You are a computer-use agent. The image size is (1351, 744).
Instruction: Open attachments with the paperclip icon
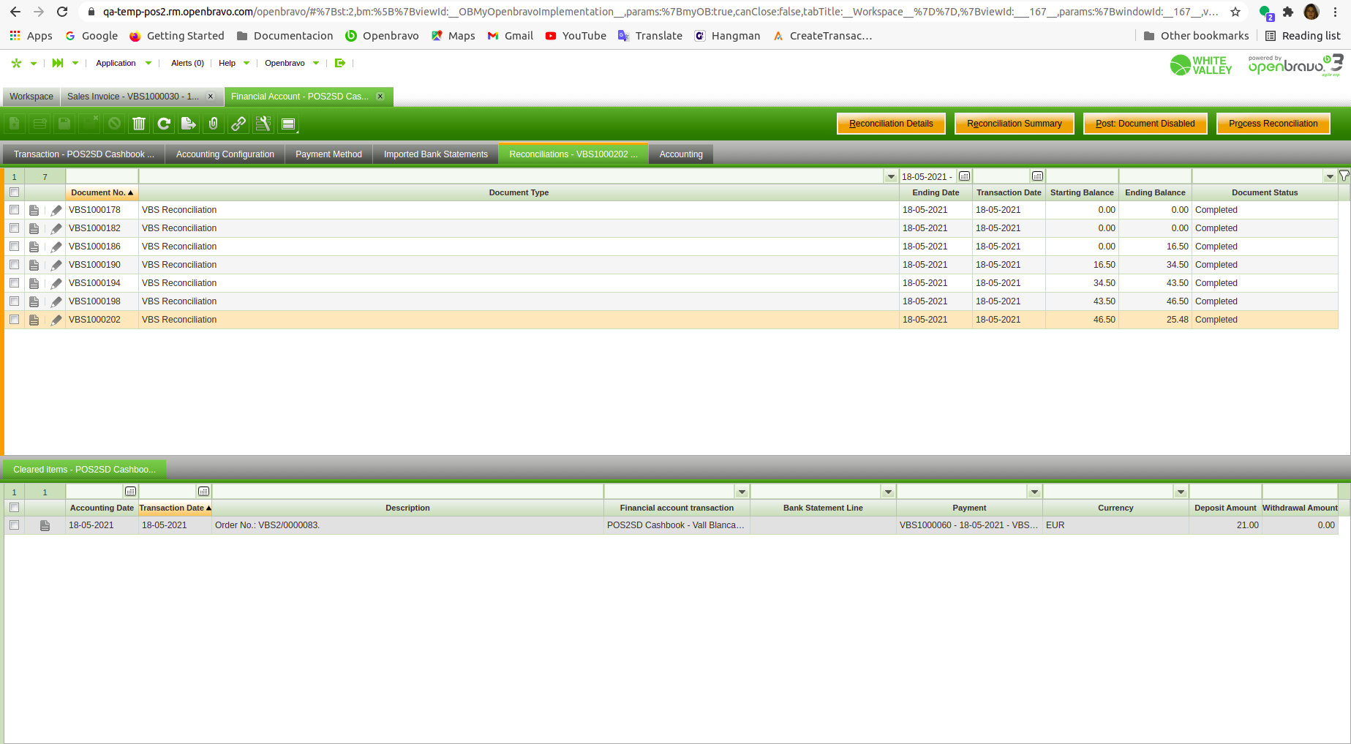[x=214, y=124]
